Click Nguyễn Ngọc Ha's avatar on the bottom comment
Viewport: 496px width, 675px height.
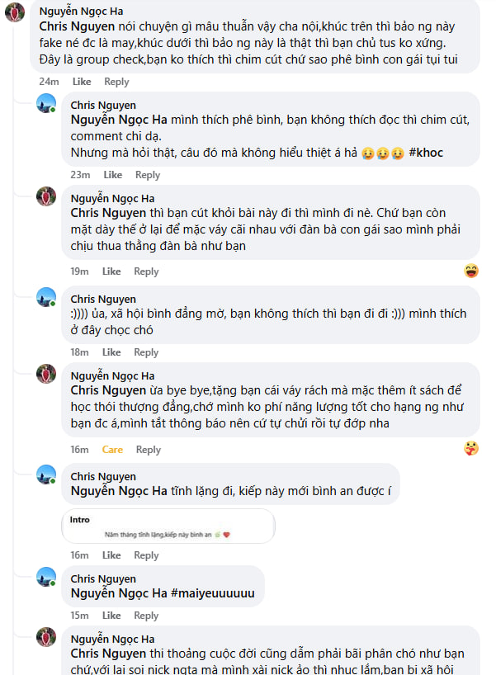coord(46,637)
